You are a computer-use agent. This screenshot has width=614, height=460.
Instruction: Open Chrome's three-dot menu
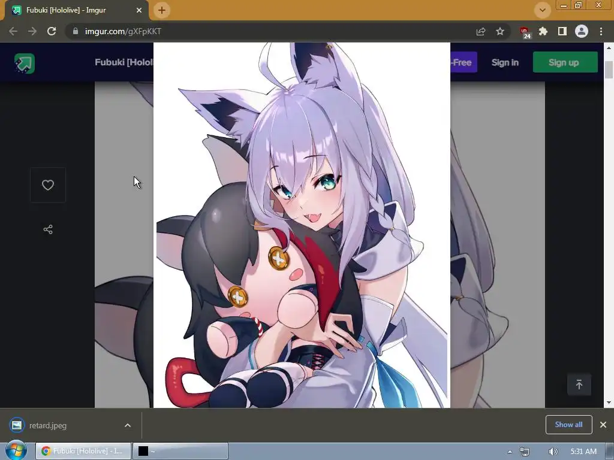tap(601, 31)
